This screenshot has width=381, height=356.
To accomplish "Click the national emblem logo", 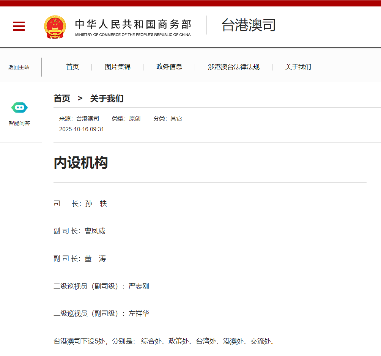I will click(55, 27).
